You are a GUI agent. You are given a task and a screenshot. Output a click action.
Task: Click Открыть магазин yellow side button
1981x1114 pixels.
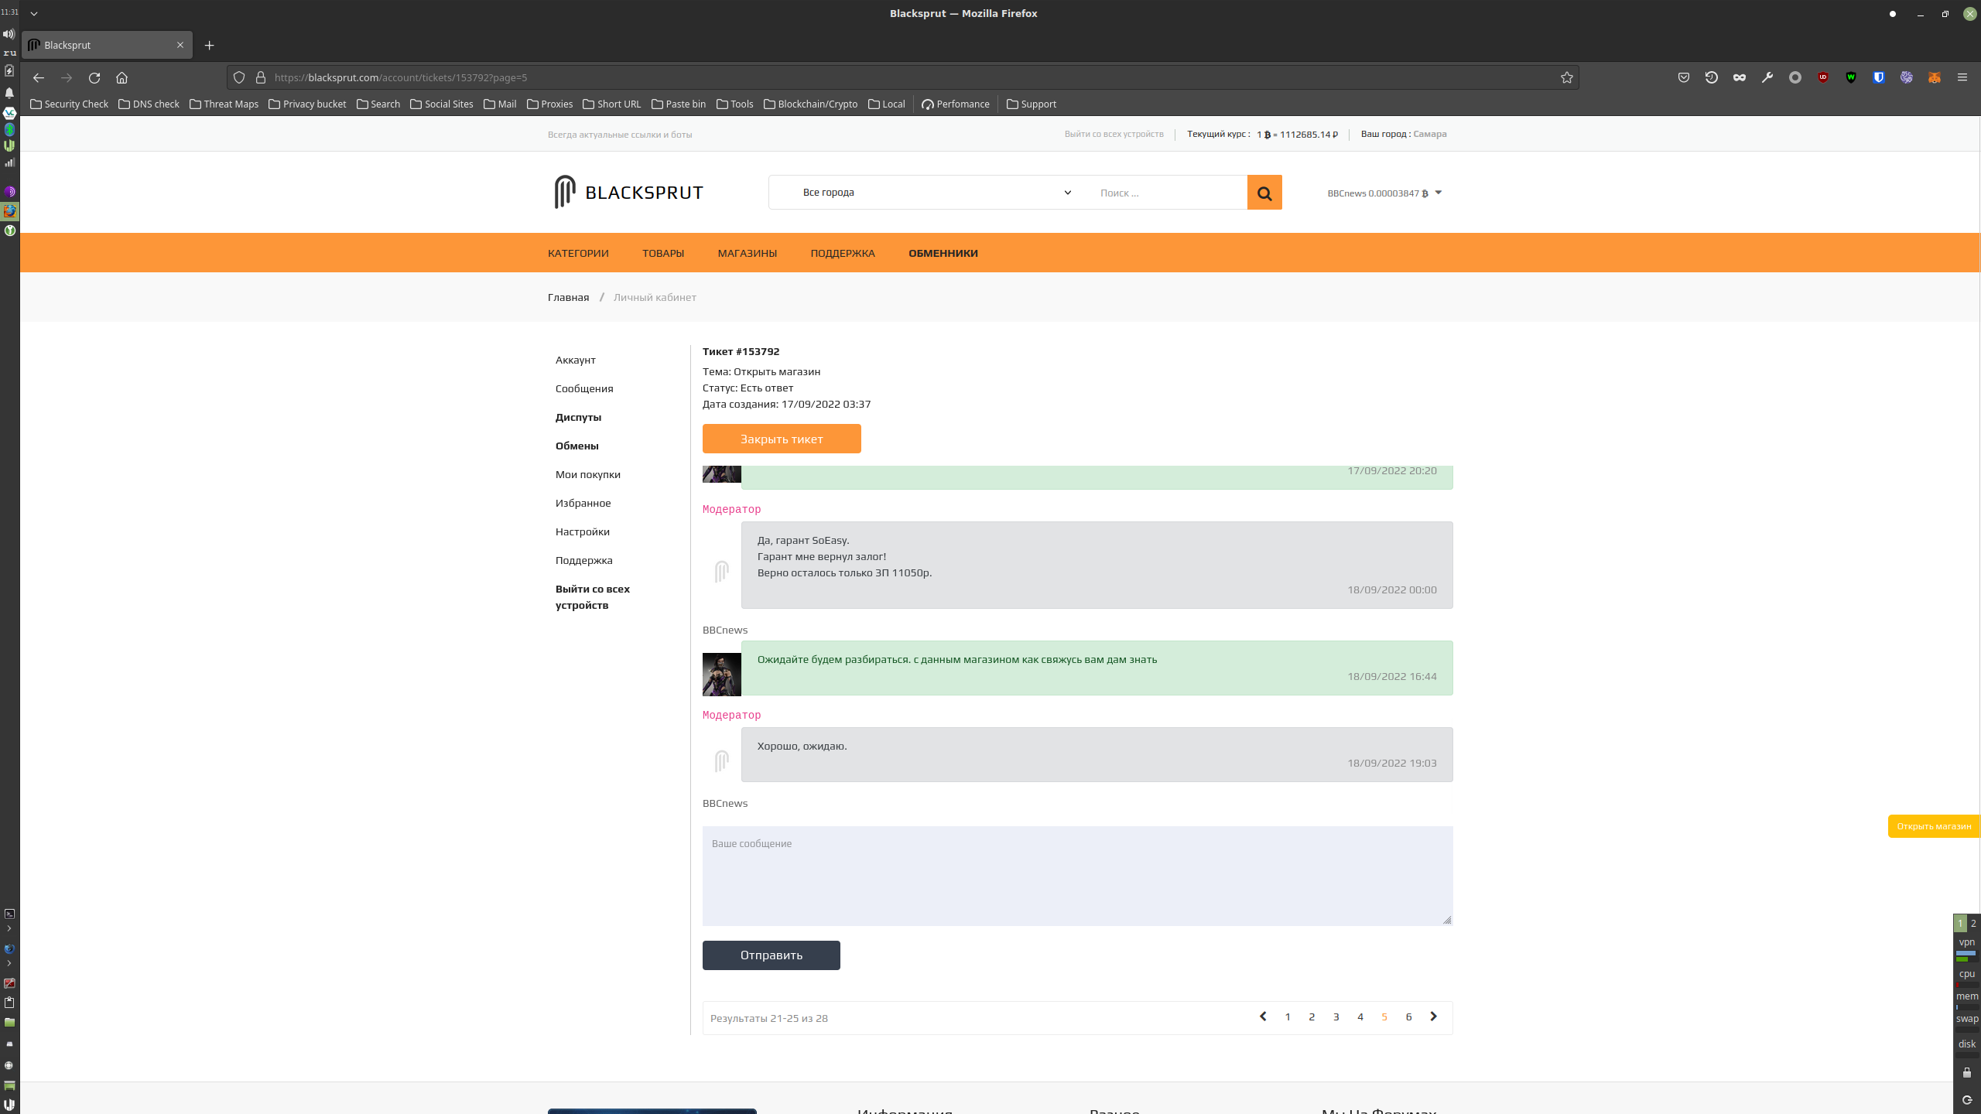pos(1934,826)
